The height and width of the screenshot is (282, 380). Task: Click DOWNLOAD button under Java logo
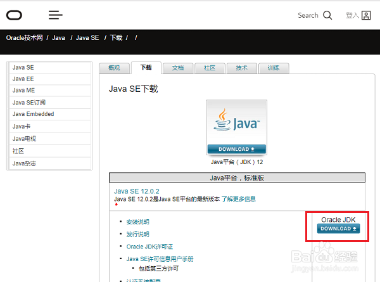(x=236, y=149)
